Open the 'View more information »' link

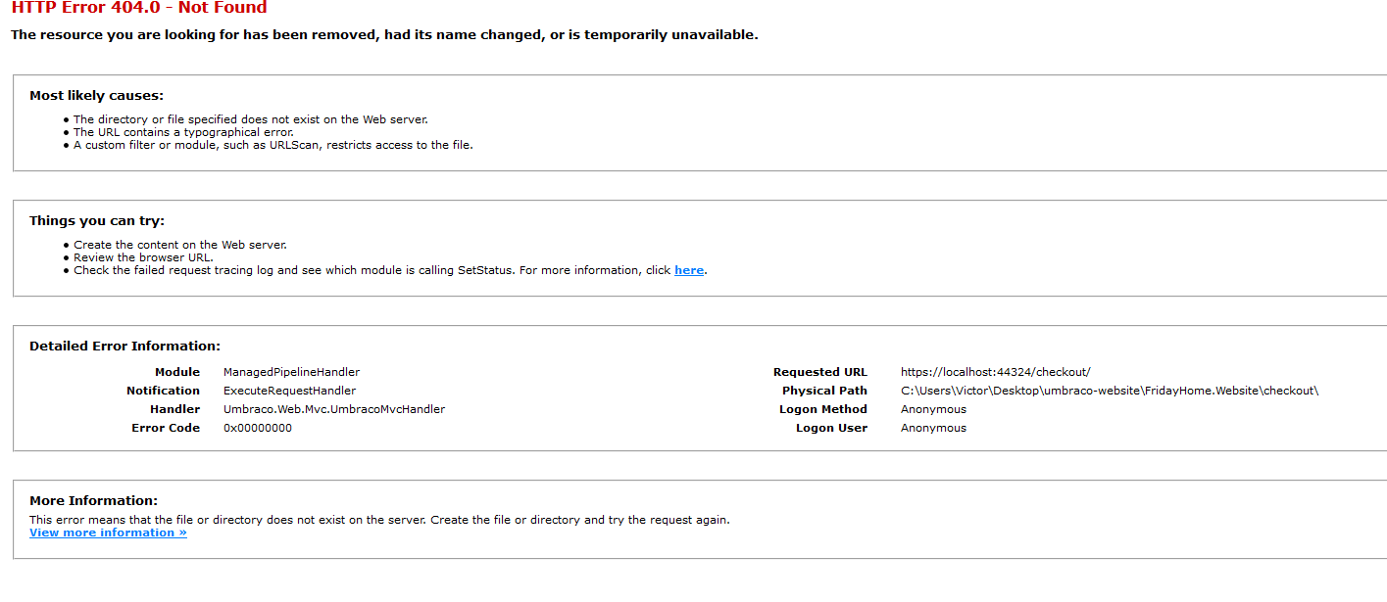[x=108, y=533]
